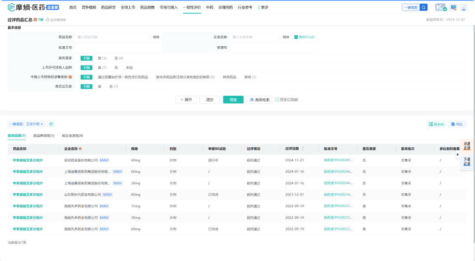Select 是 (7) for 上市许可持有人品种
This screenshot has height=261, width=475.
click(x=102, y=68)
